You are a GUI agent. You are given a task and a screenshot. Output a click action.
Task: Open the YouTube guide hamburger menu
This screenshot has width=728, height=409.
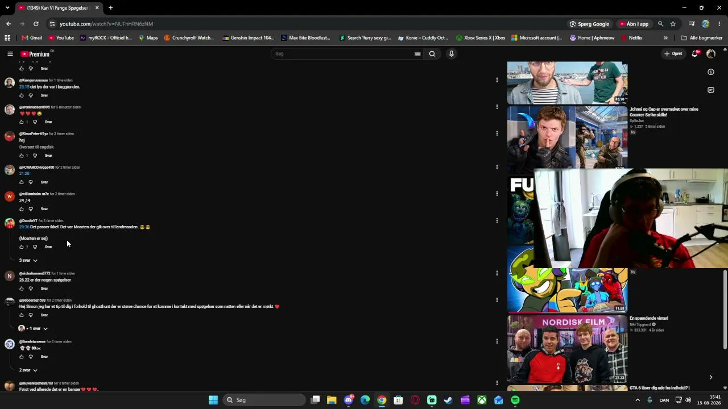click(x=10, y=54)
